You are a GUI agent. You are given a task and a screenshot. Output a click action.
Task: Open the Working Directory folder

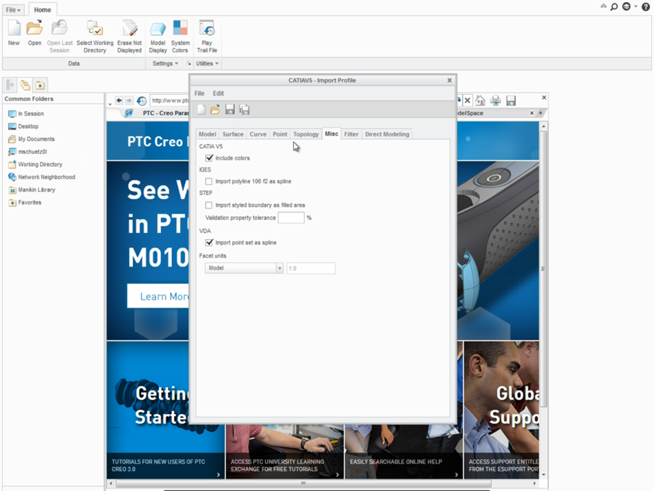click(35, 164)
